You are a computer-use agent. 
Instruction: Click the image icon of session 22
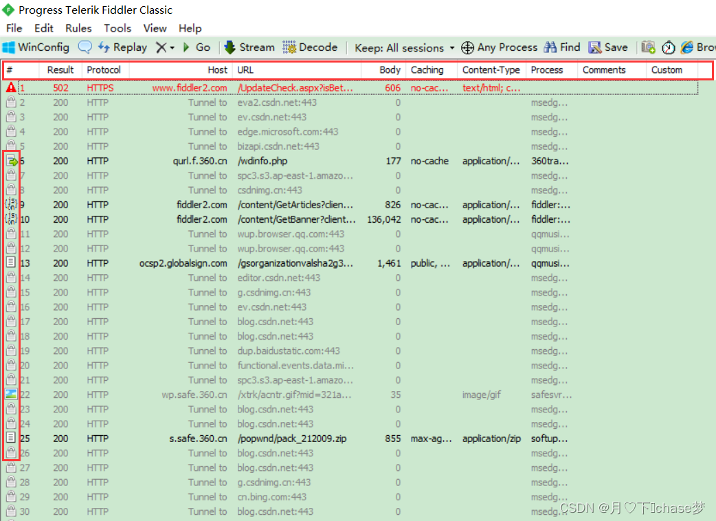[x=11, y=394]
